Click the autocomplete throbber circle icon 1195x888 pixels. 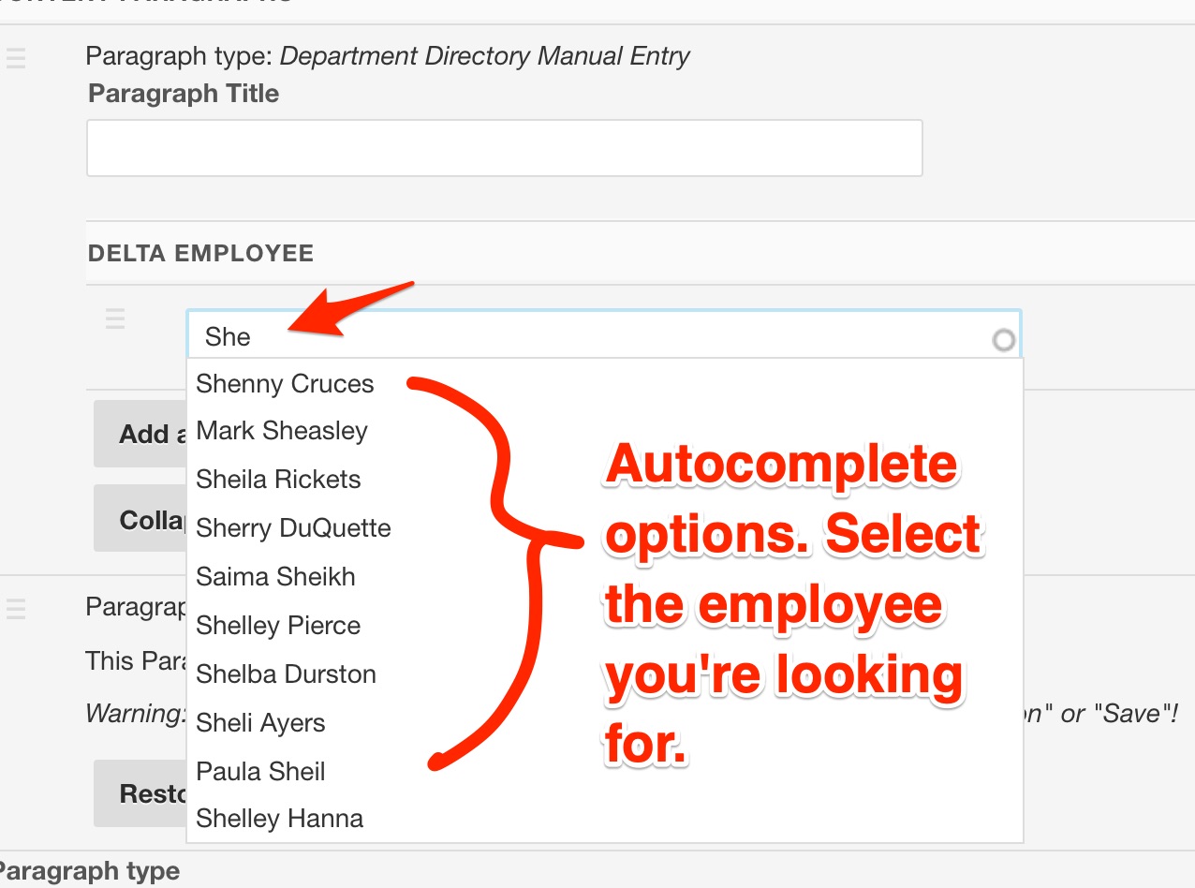[1003, 340]
